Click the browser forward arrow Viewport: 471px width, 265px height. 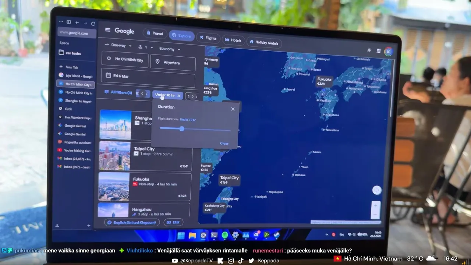tap(85, 23)
